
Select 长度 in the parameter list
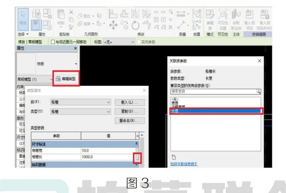[x=216, y=111]
